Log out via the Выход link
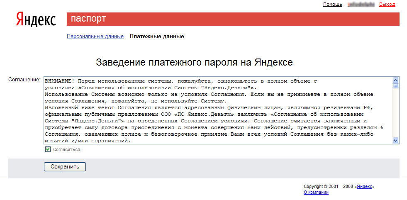 click(x=387, y=5)
